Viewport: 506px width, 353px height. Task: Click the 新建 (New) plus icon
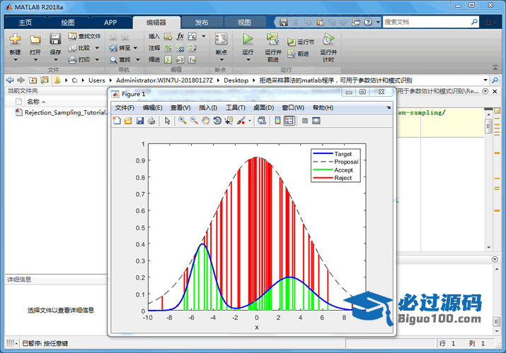click(x=15, y=39)
